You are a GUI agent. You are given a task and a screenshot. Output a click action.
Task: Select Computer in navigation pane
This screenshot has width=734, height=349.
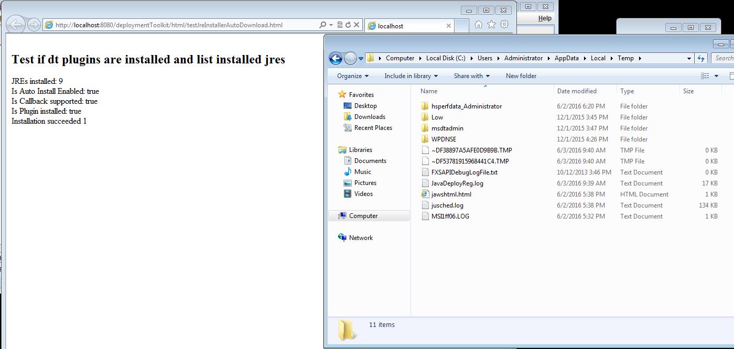363,216
